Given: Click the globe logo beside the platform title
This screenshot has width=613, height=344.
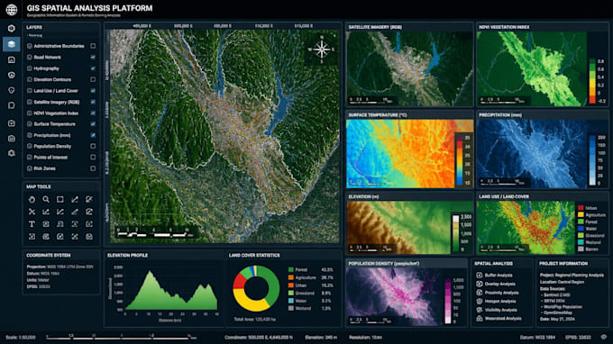Looking at the screenshot, I should [12, 9].
